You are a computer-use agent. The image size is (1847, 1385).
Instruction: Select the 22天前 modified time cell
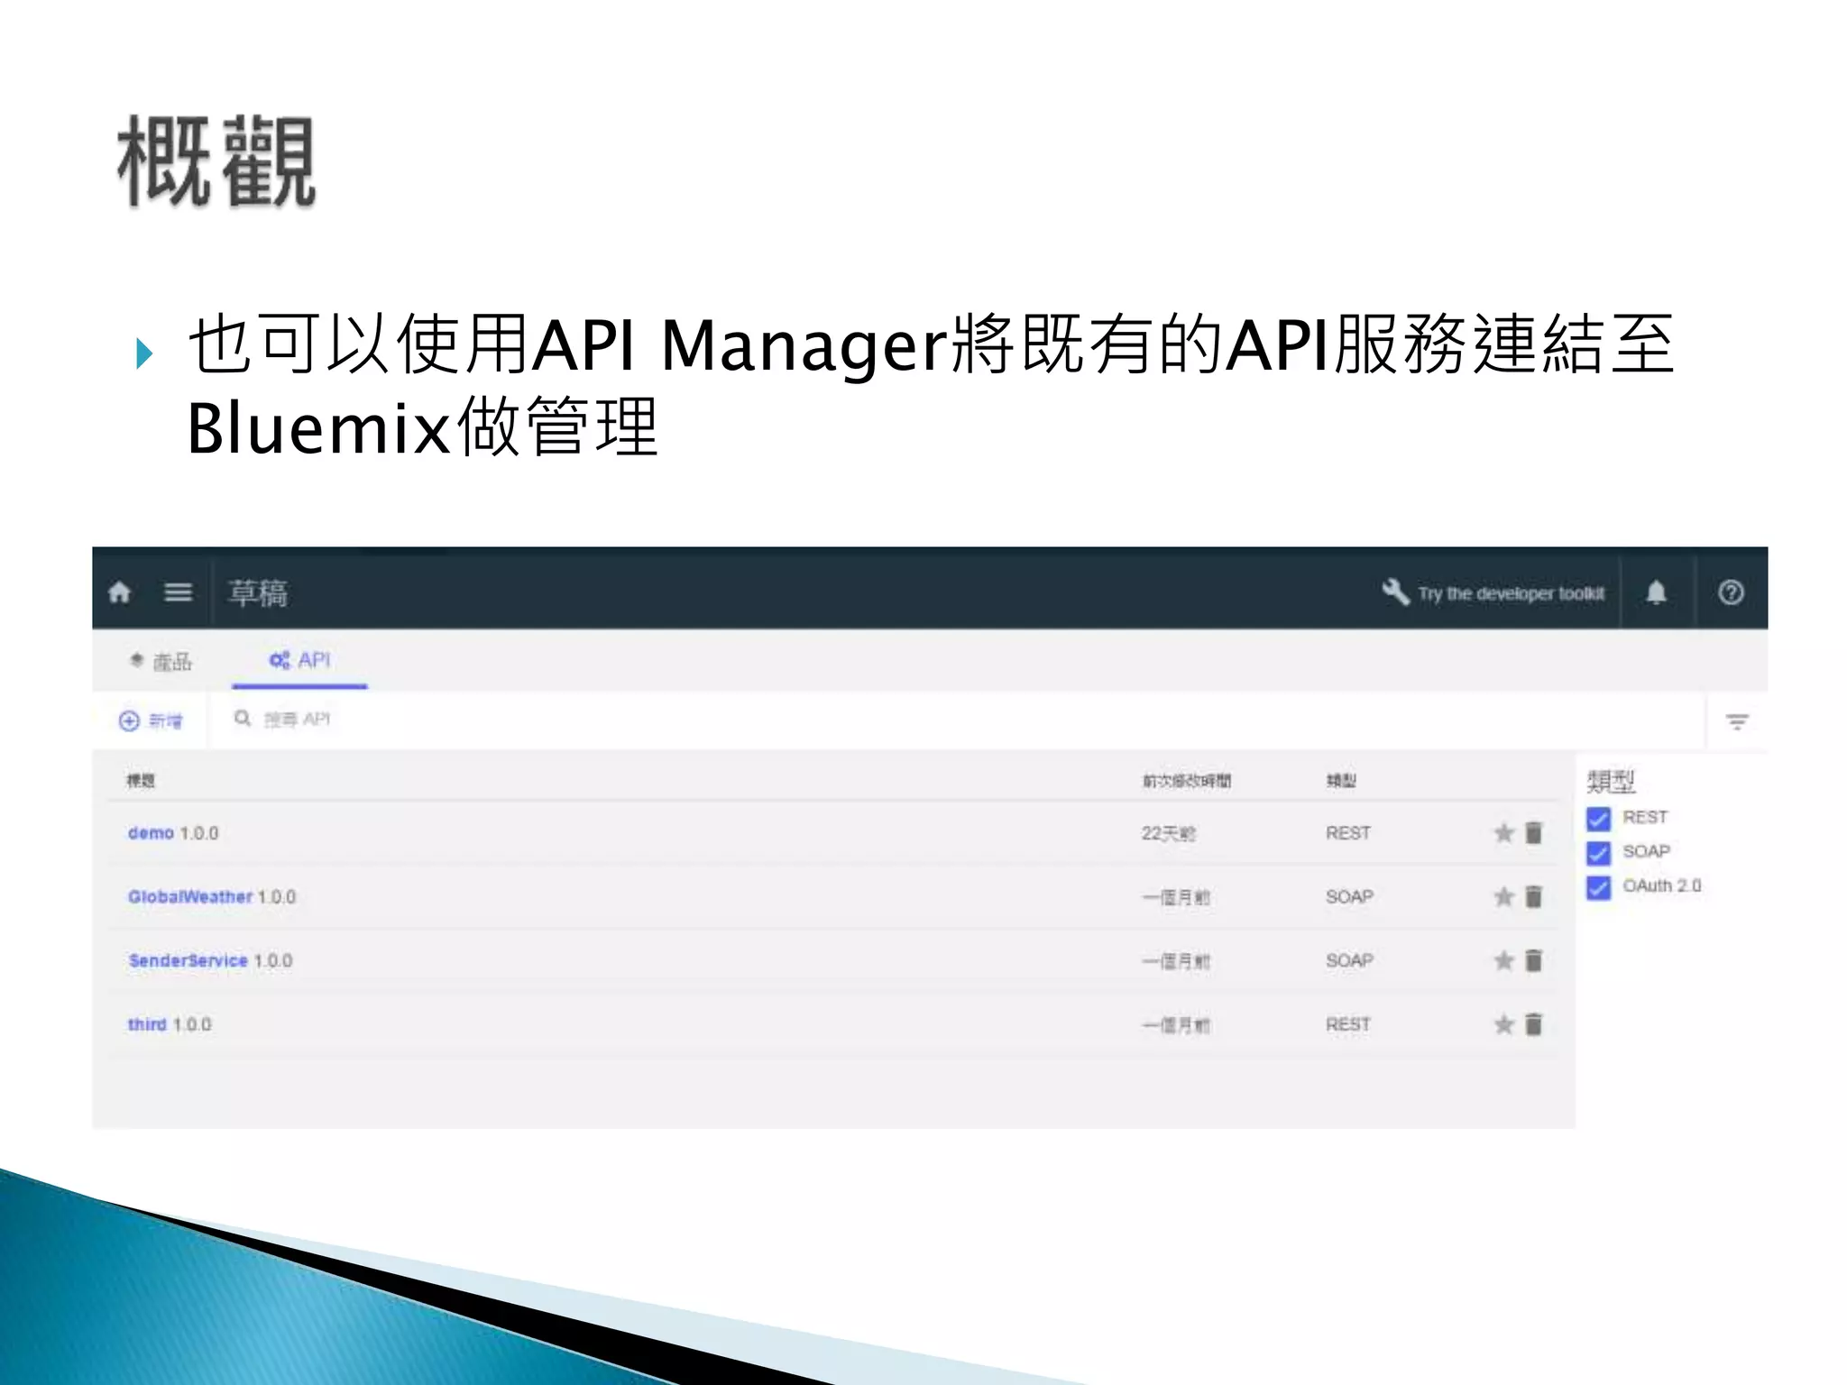(x=1169, y=833)
